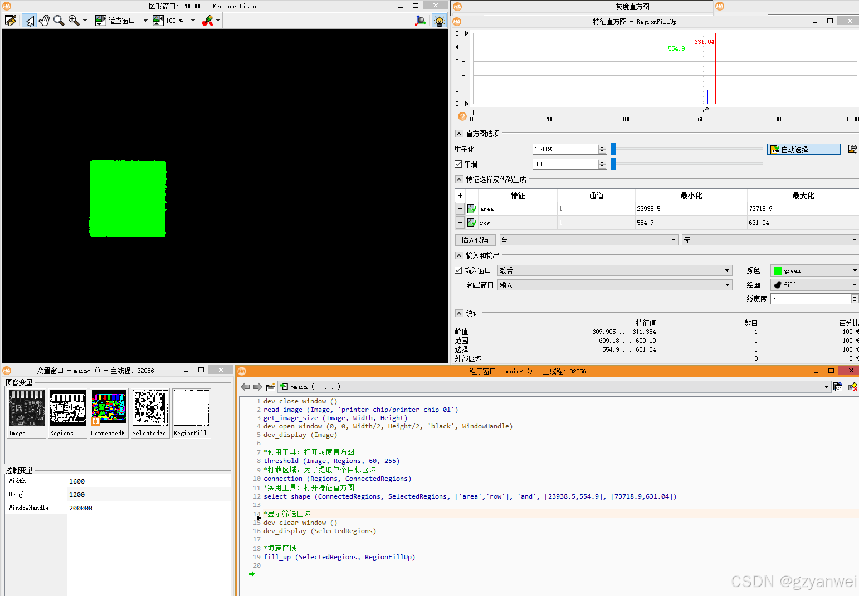The width and height of the screenshot is (859, 596).
Task: Click the 最小化 column header
Action: (x=691, y=195)
